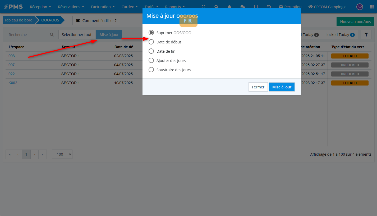Expand the Réception dropdown menu
Viewport: 377px width, 216px height.
click(x=40, y=7)
